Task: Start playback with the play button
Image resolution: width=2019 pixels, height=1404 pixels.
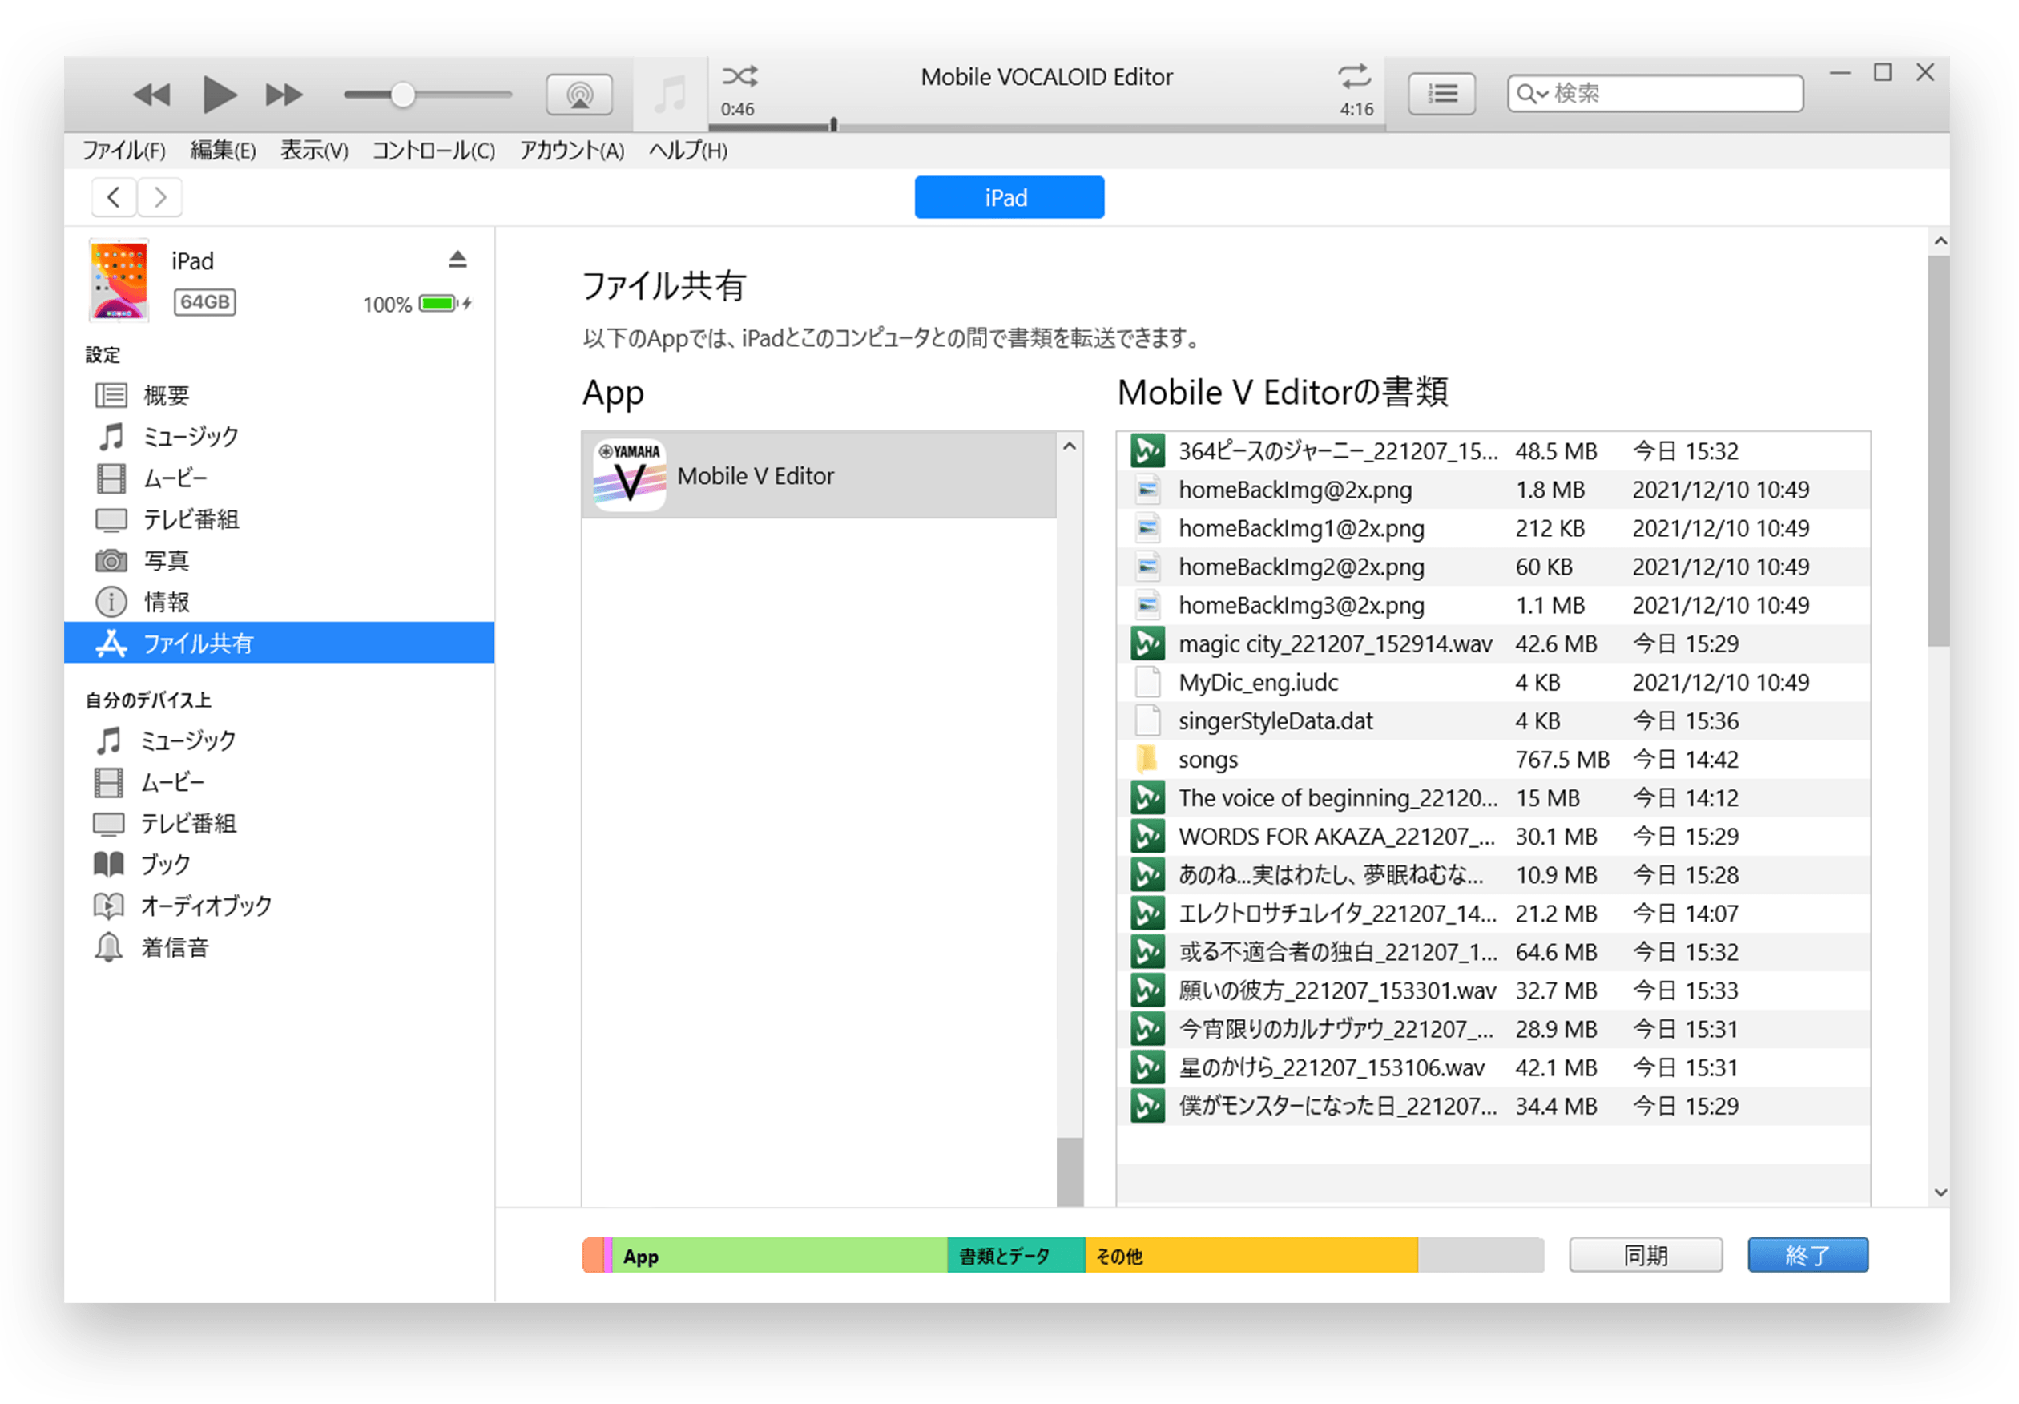Action: tap(219, 94)
